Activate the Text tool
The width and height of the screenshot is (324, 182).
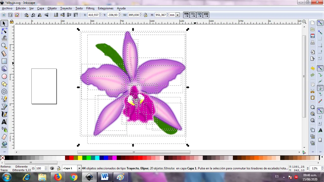point(4,122)
